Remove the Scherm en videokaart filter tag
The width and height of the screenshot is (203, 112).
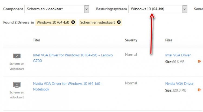(x=119, y=22)
